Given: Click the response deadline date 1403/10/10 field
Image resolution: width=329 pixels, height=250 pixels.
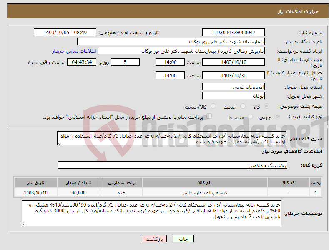Looking at the screenshot, I should point(234,62).
